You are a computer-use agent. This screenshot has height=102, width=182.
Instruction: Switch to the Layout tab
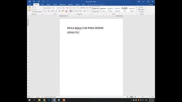[55, 5]
